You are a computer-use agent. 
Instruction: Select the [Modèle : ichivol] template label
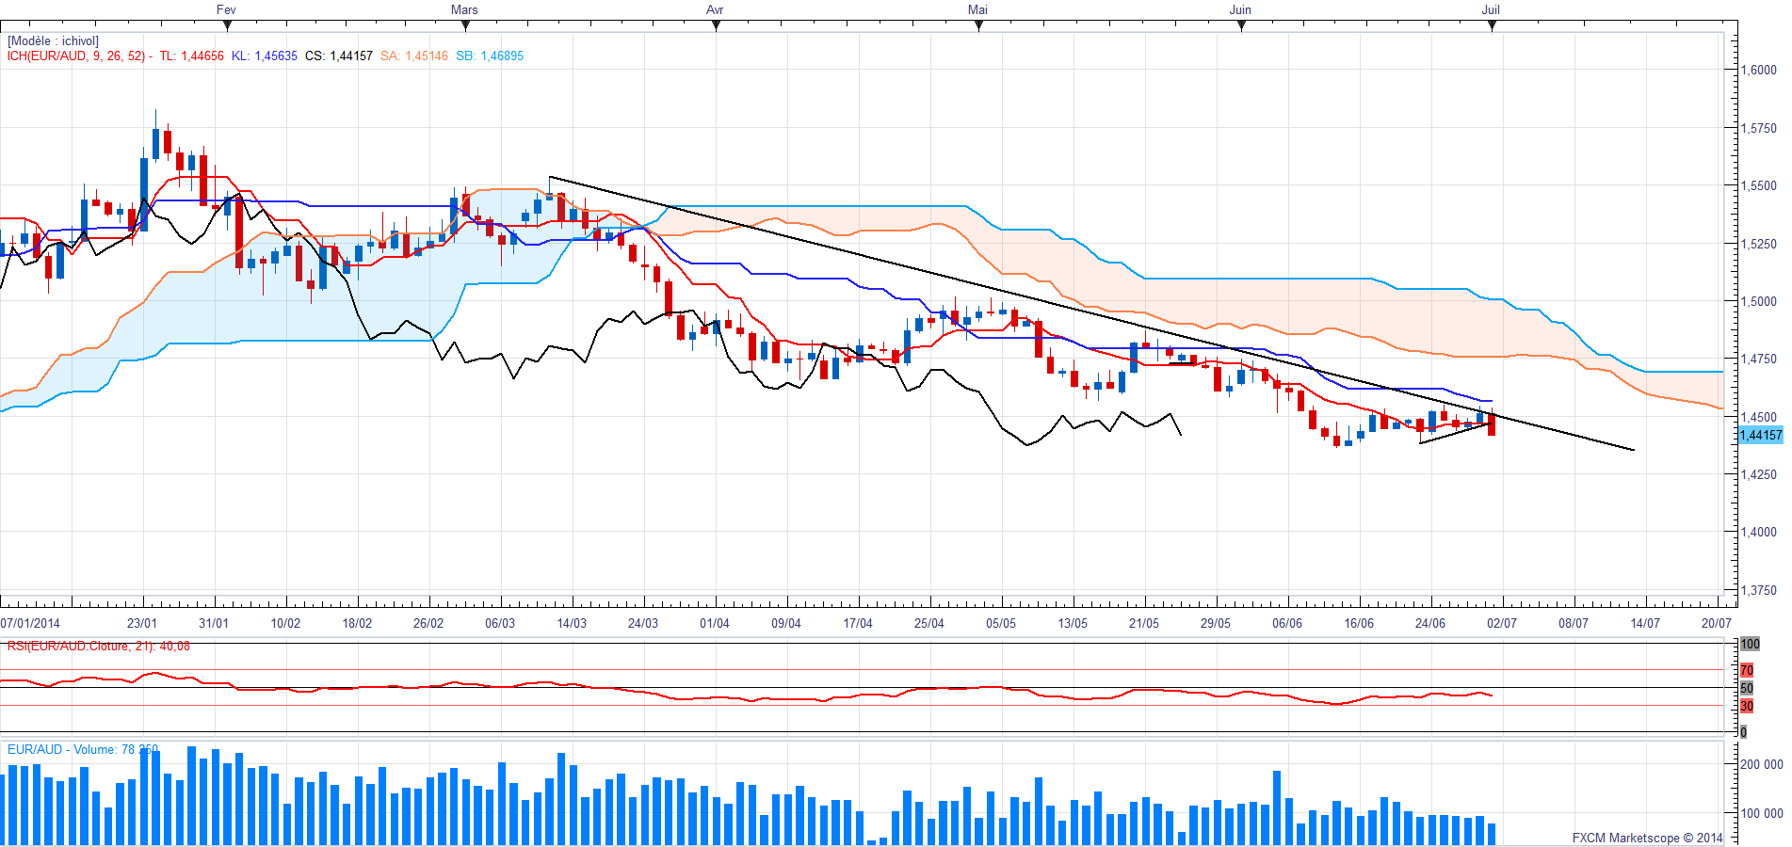coord(53,41)
